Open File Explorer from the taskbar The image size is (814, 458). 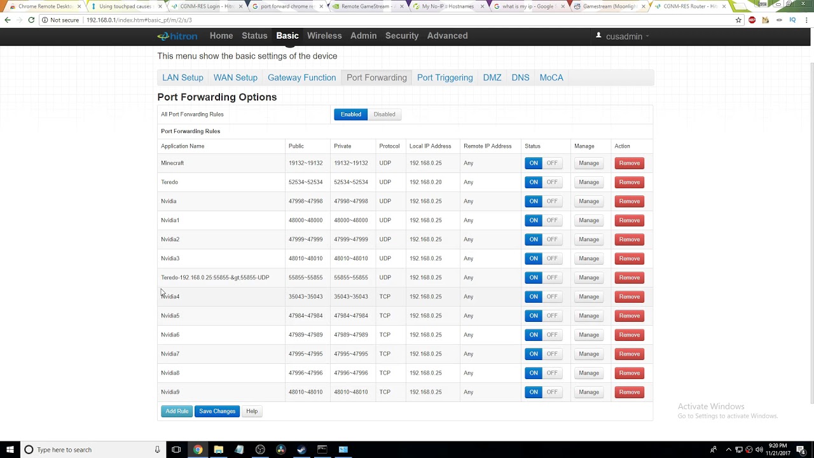[x=218, y=450]
